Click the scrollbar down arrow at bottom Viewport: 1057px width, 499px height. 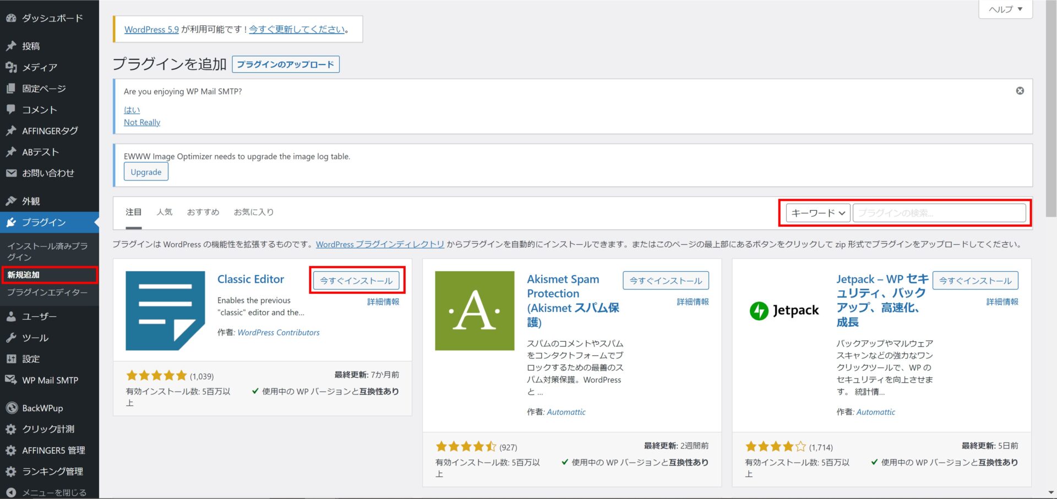pyautogui.click(x=1051, y=493)
